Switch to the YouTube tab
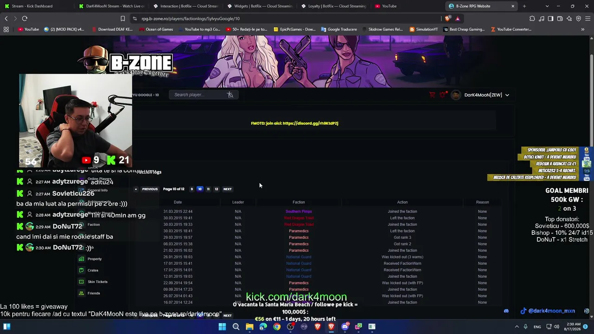This screenshot has width=594, height=334. [x=408, y=6]
